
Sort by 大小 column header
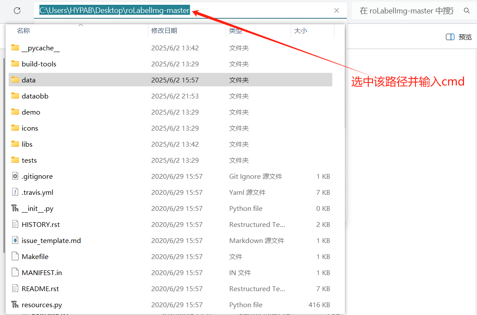(301, 30)
